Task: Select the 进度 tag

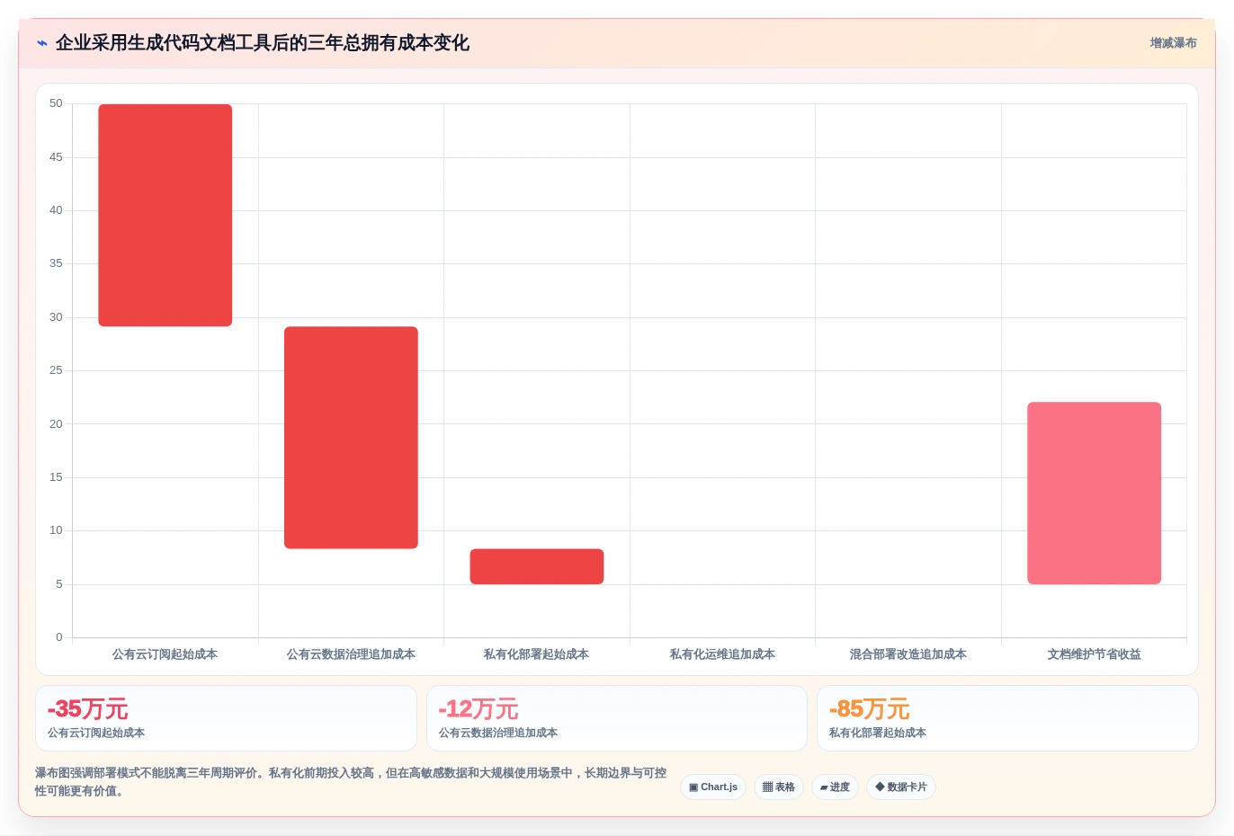Action: pyautogui.click(x=835, y=787)
